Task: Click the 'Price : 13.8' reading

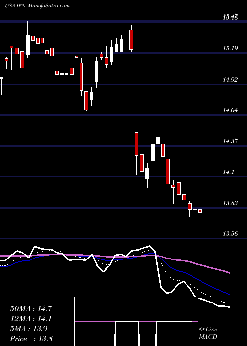Action: (x=31, y=339)
